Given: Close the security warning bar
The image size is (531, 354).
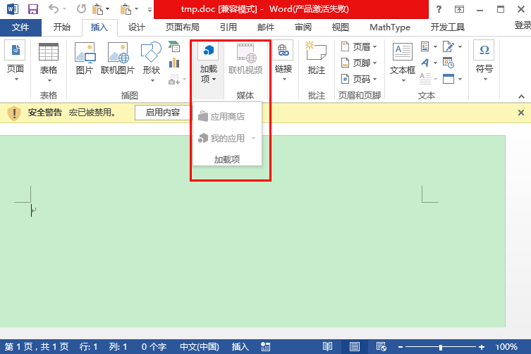Looking at the screenshot, I should [521, 113].
